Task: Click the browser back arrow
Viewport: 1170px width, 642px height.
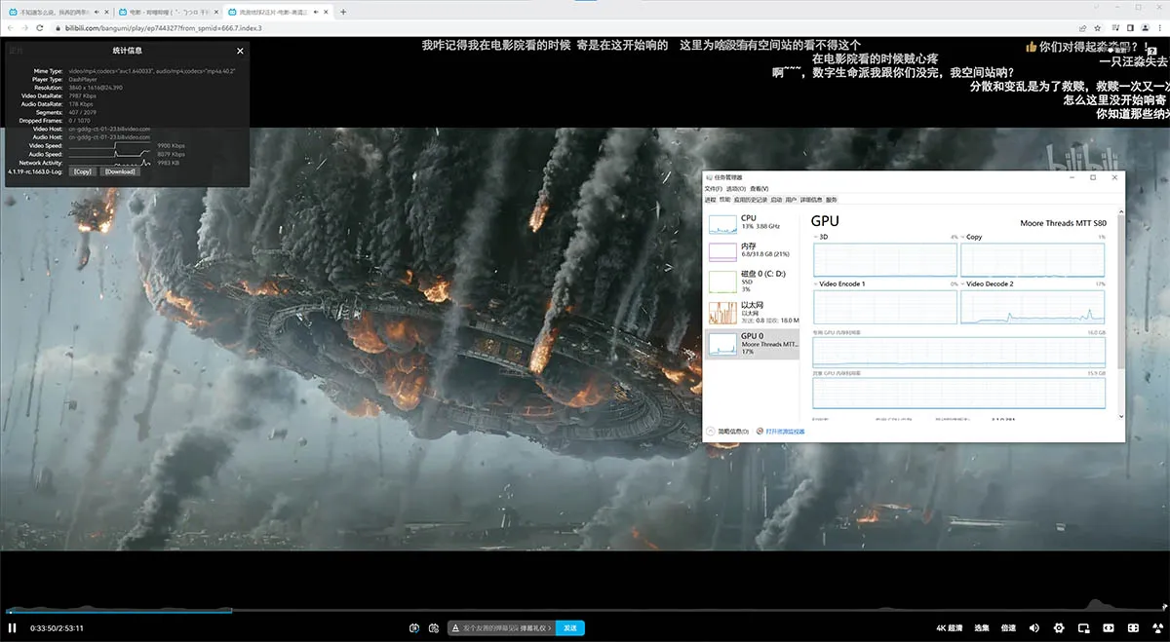Action: click(11, 28)
